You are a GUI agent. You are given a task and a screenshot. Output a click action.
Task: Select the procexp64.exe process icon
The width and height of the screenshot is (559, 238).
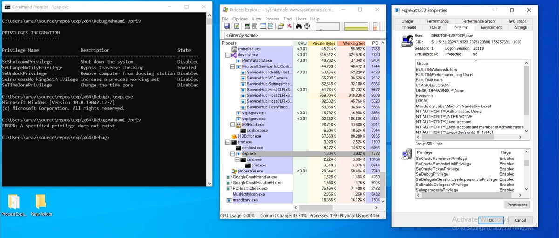pyautogui.click(x=234, y=171)
